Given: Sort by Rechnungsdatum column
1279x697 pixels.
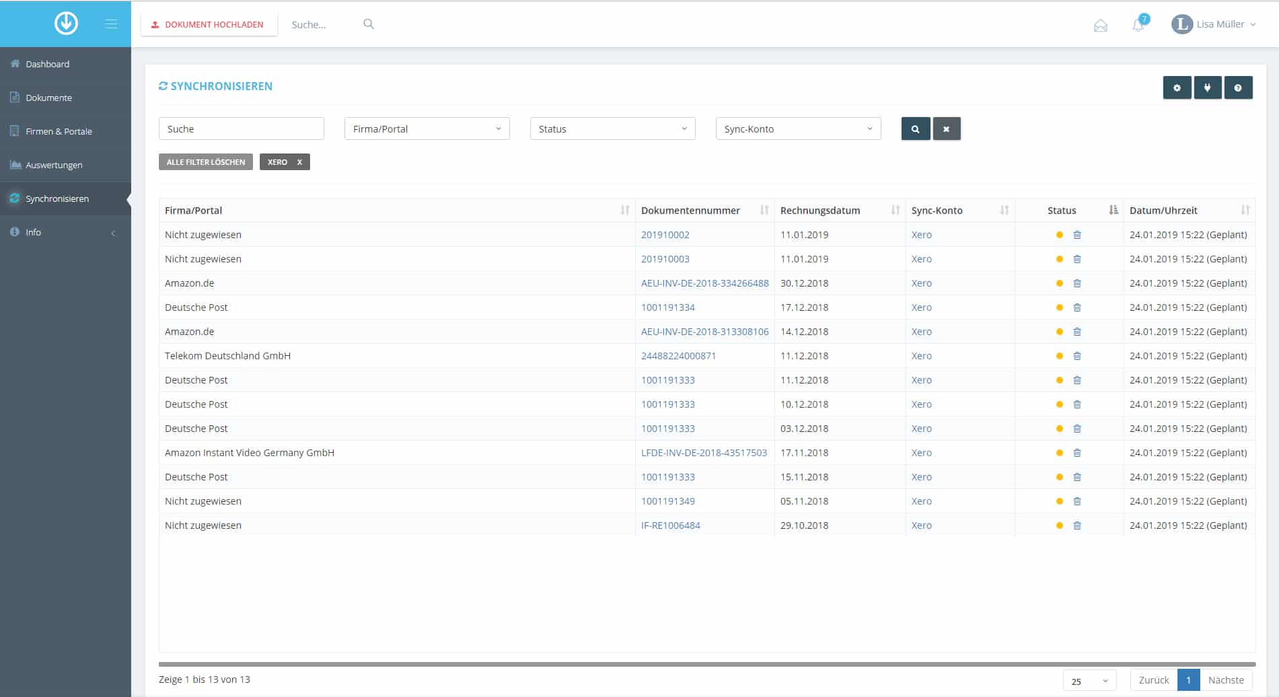Looking at the screenshot, I should [x=840, y=211].
